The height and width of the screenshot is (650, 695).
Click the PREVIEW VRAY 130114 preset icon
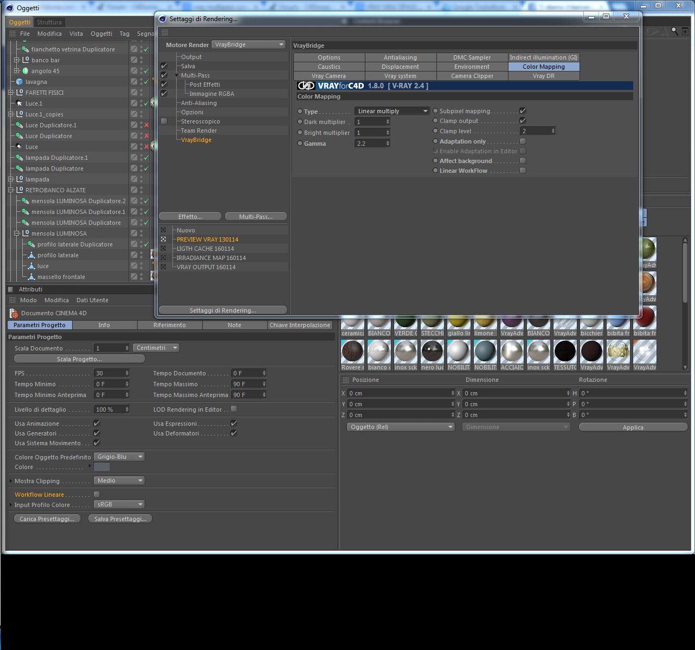[x=163, y=239]
